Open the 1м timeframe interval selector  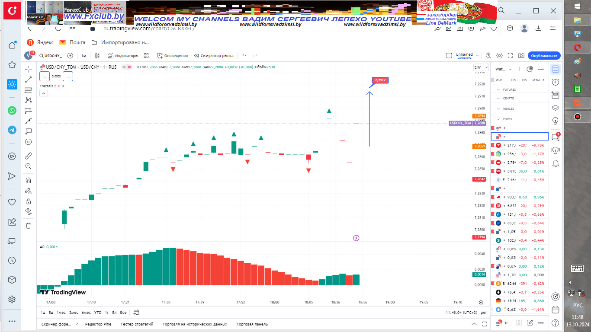pyautogui.click(x=84, y=56)
